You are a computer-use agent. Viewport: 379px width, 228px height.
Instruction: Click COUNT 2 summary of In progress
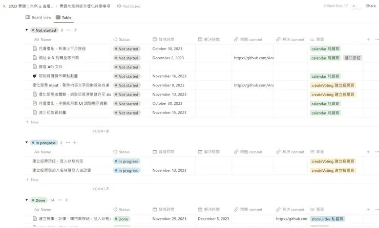[x=100, y=189]
